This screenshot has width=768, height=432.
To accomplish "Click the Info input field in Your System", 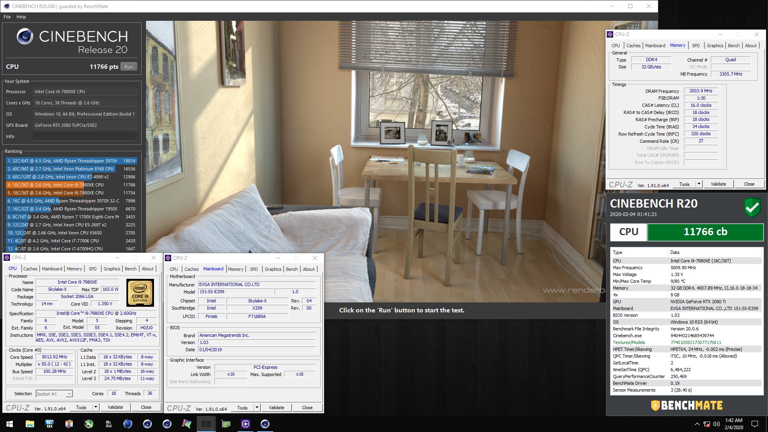I will [85, 136].
